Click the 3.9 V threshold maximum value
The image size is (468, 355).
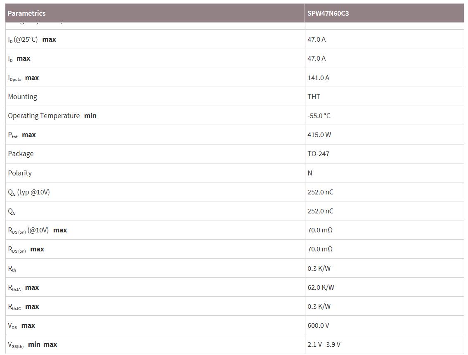pos(333,344)
